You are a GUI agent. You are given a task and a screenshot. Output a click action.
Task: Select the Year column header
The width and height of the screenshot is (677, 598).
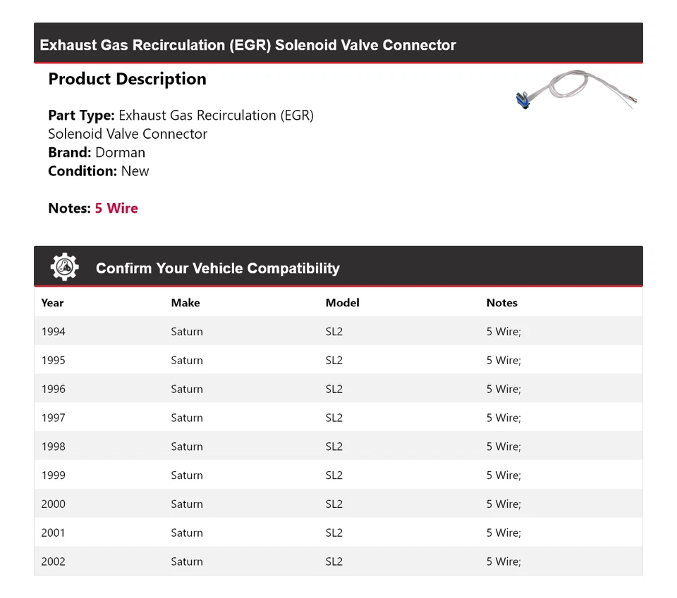(52, 303)
